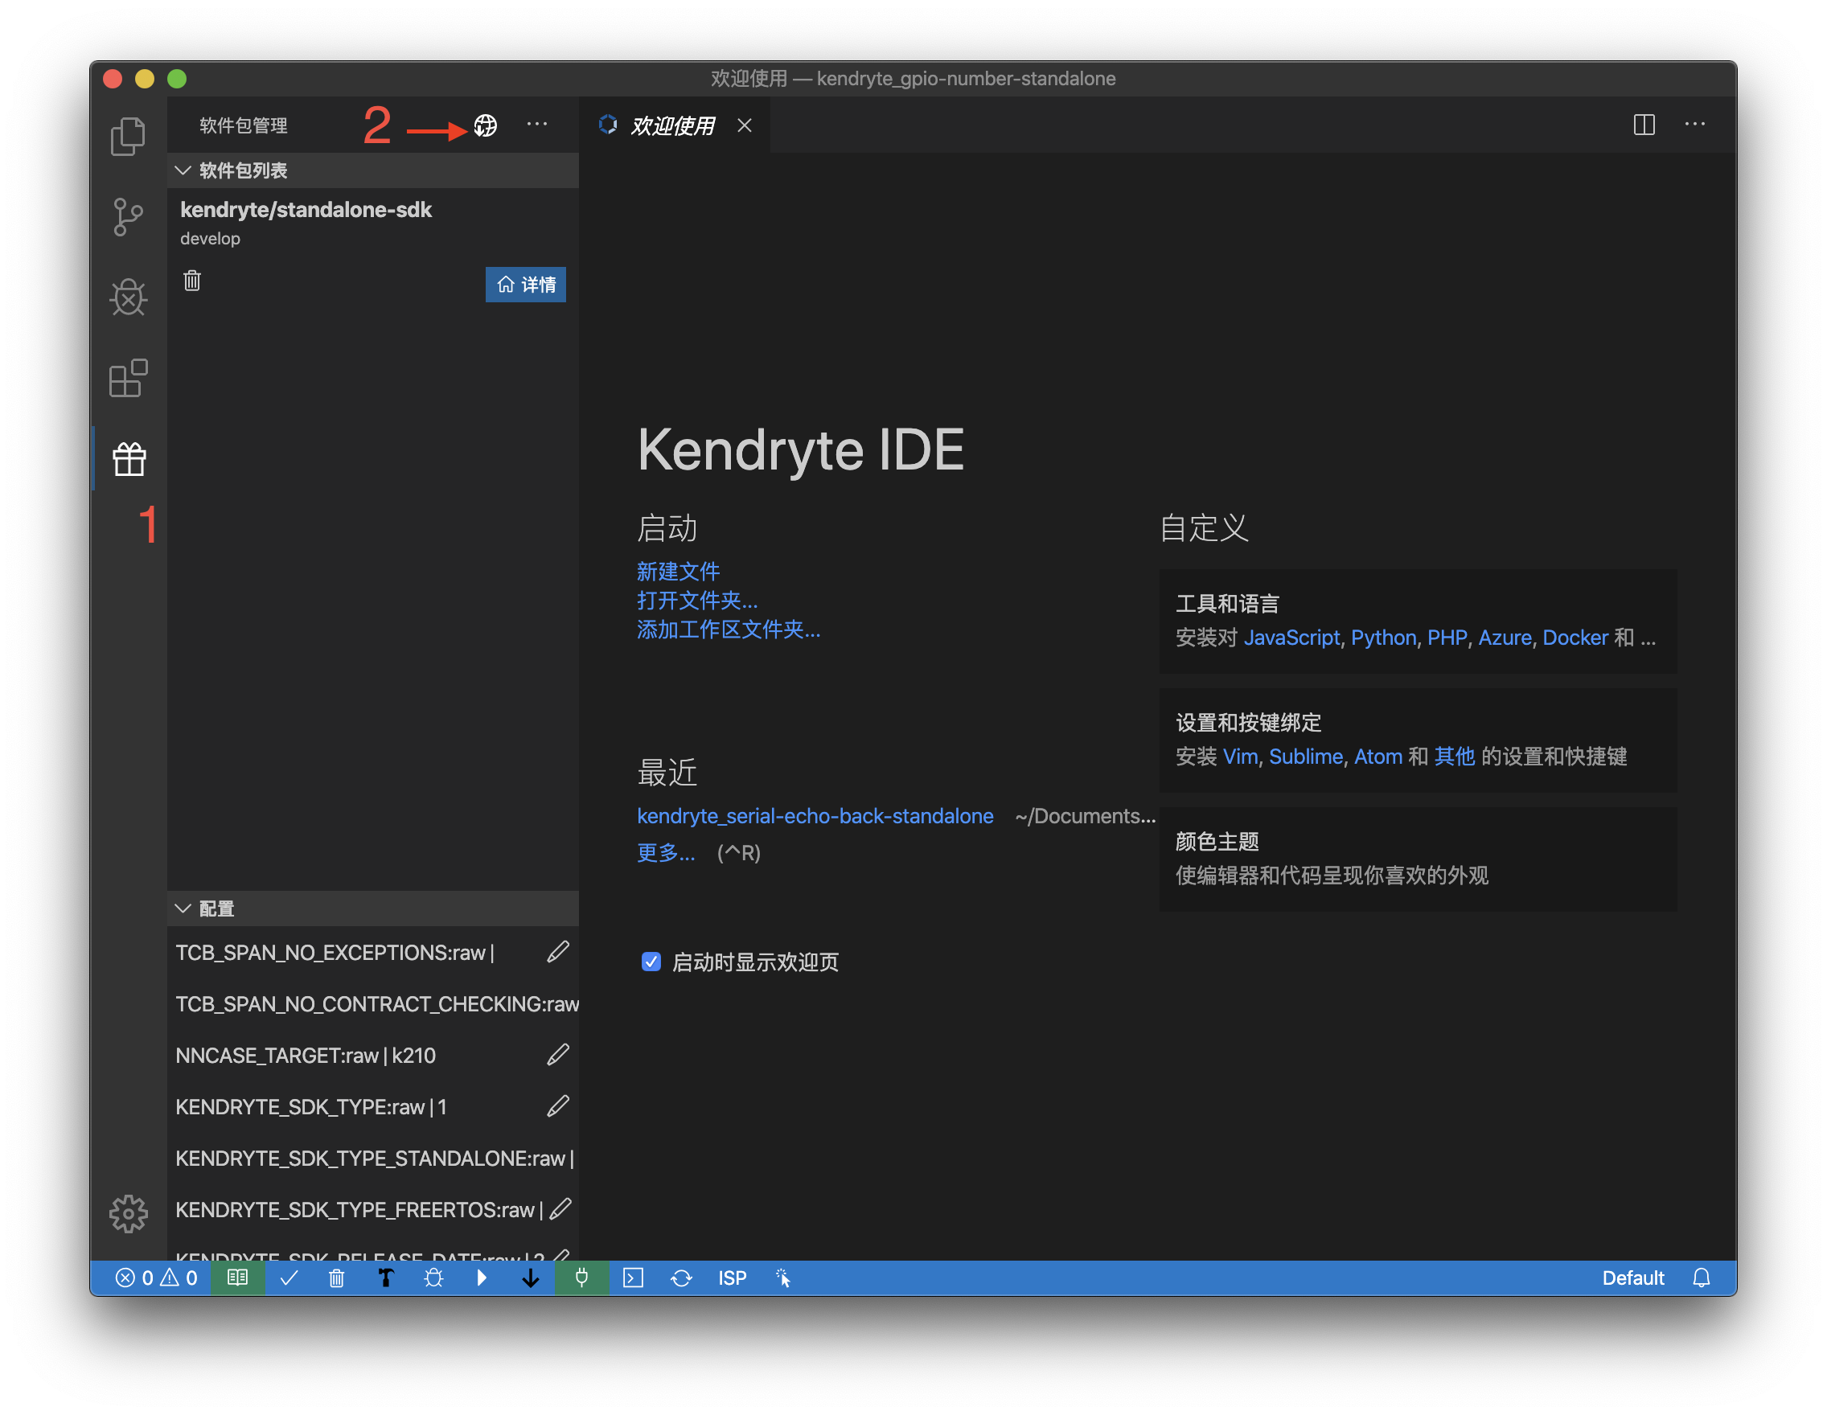Click the 添加工作区文件夹... link
Image resolution: width=1827 pixels, height=1415 pixels.
point(729,629)
